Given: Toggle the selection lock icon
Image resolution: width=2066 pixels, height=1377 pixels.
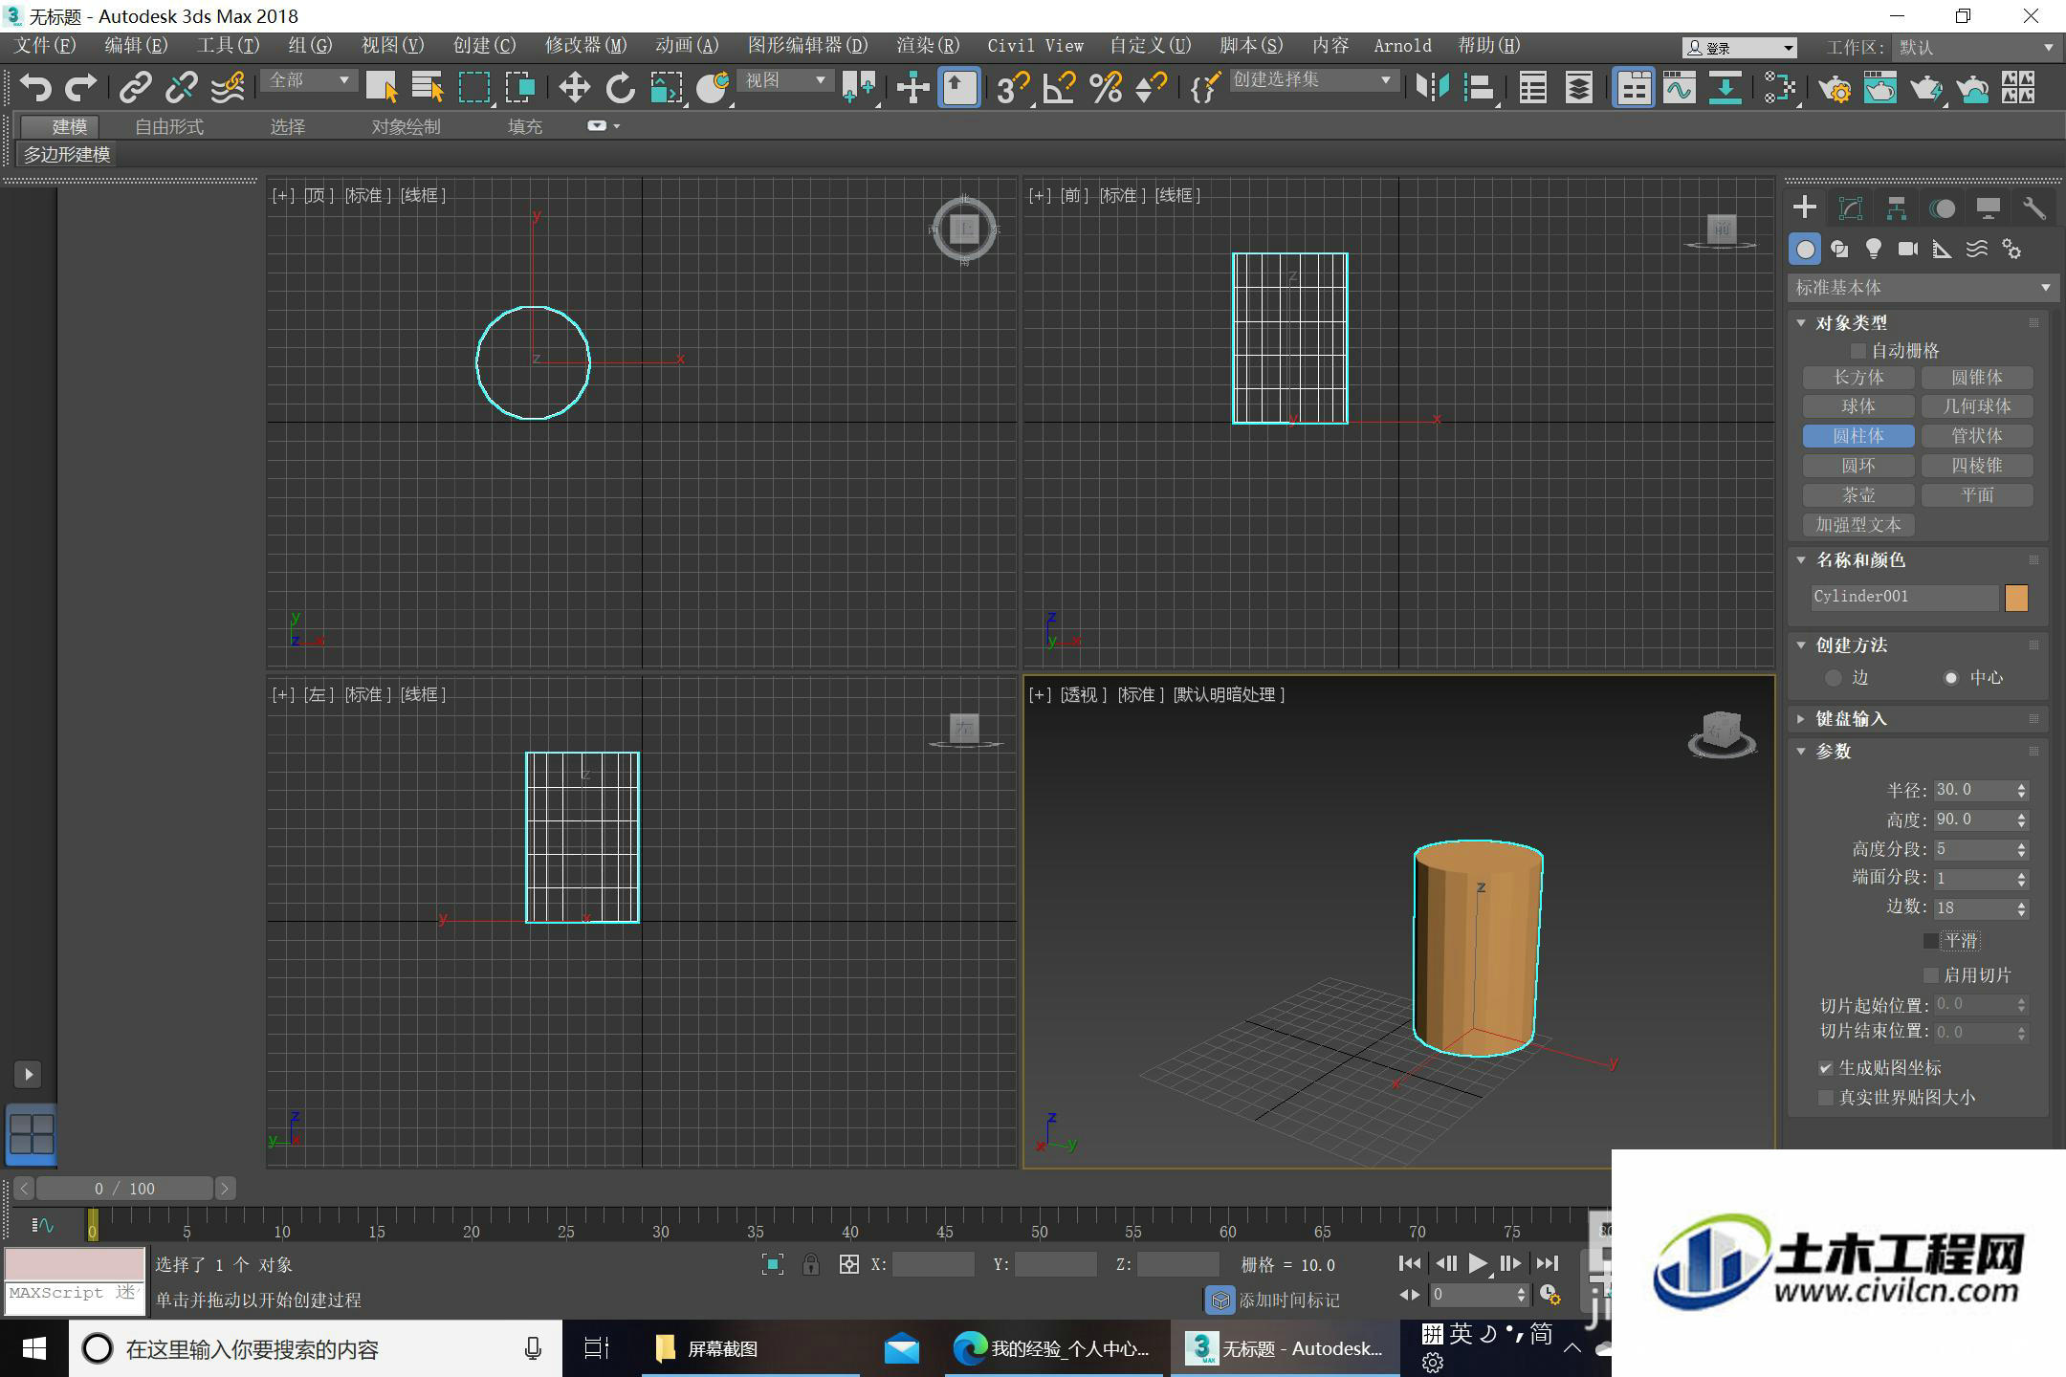Looking at the screenshot, I should (811, 1265).
